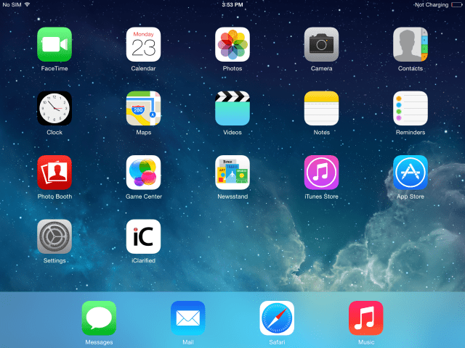Open the Camera app
Image resolution: width=465 pixels, height=348 pixels.
click(321, 44)
